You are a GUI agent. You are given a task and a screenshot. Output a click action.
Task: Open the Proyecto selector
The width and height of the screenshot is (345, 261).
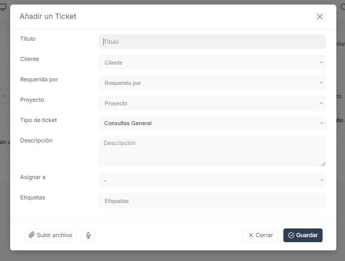tap(213, 103)
